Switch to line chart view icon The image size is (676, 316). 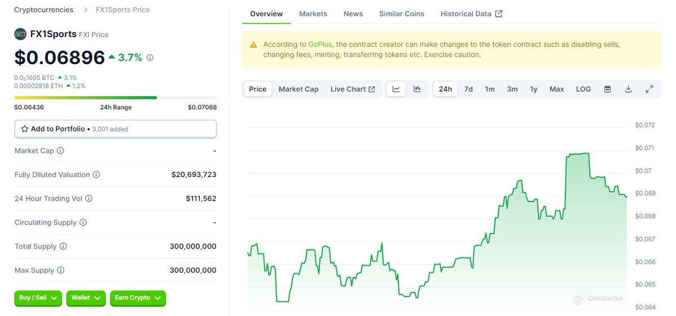pyautogui.click(x=396, y=89)
